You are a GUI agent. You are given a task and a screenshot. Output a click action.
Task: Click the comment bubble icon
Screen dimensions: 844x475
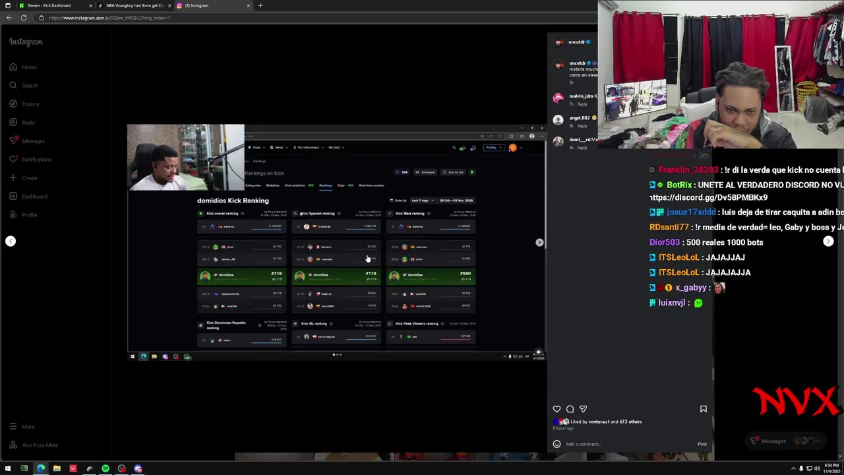coord(570,409)
